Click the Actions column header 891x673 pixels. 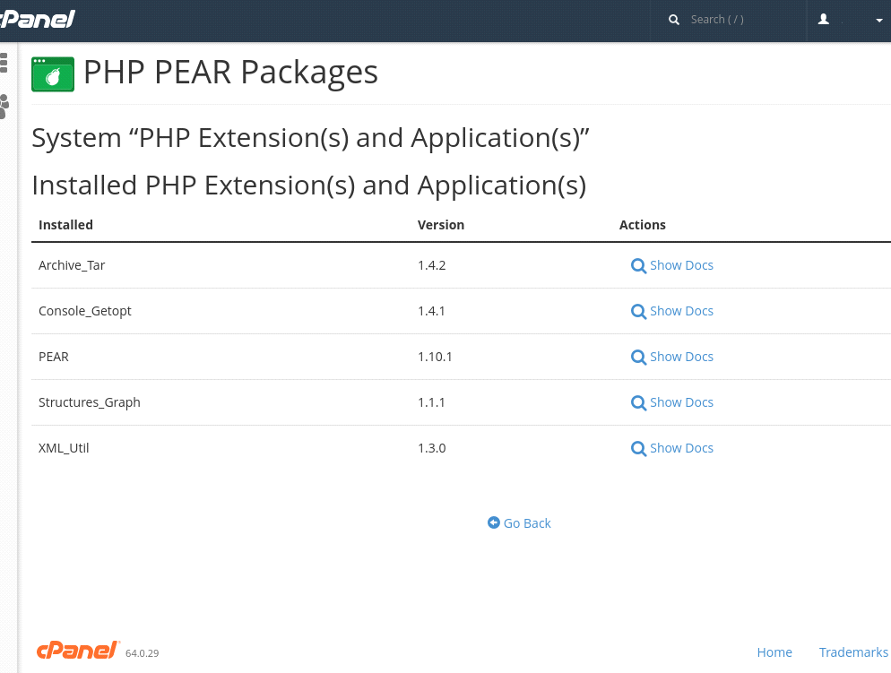point(642,225)
